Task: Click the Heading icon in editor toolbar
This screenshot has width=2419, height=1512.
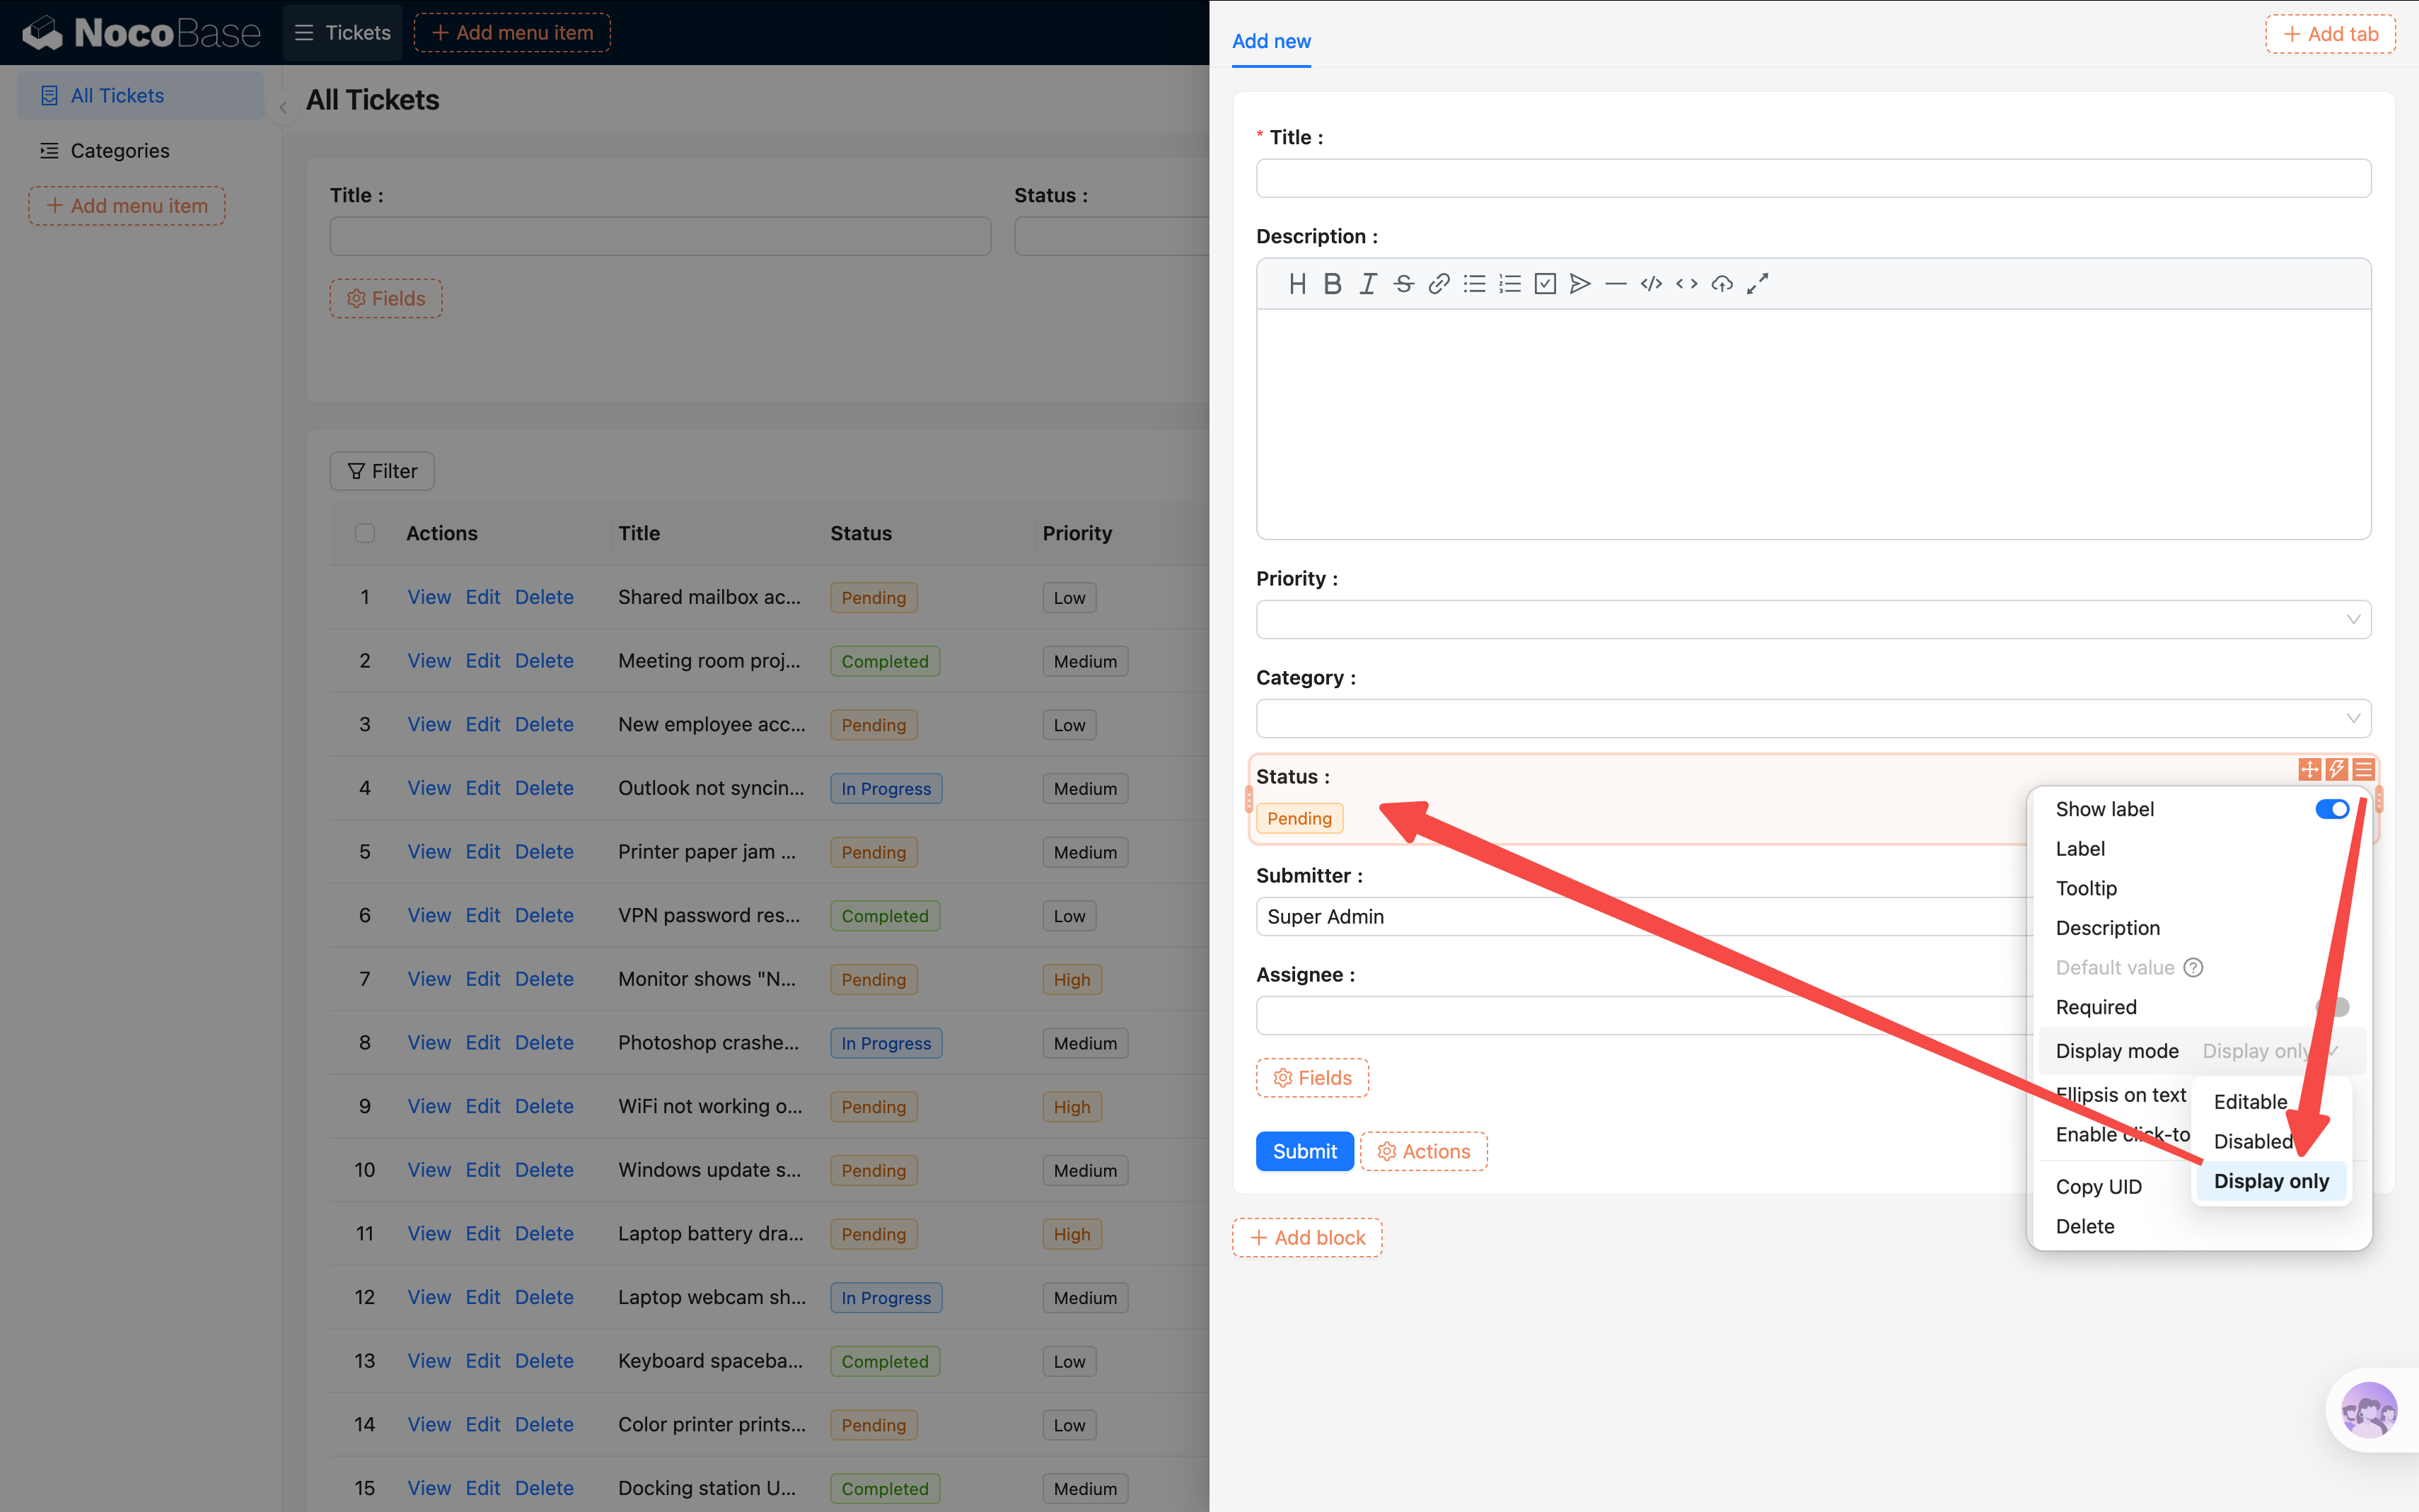Action: click(1297, 284)
